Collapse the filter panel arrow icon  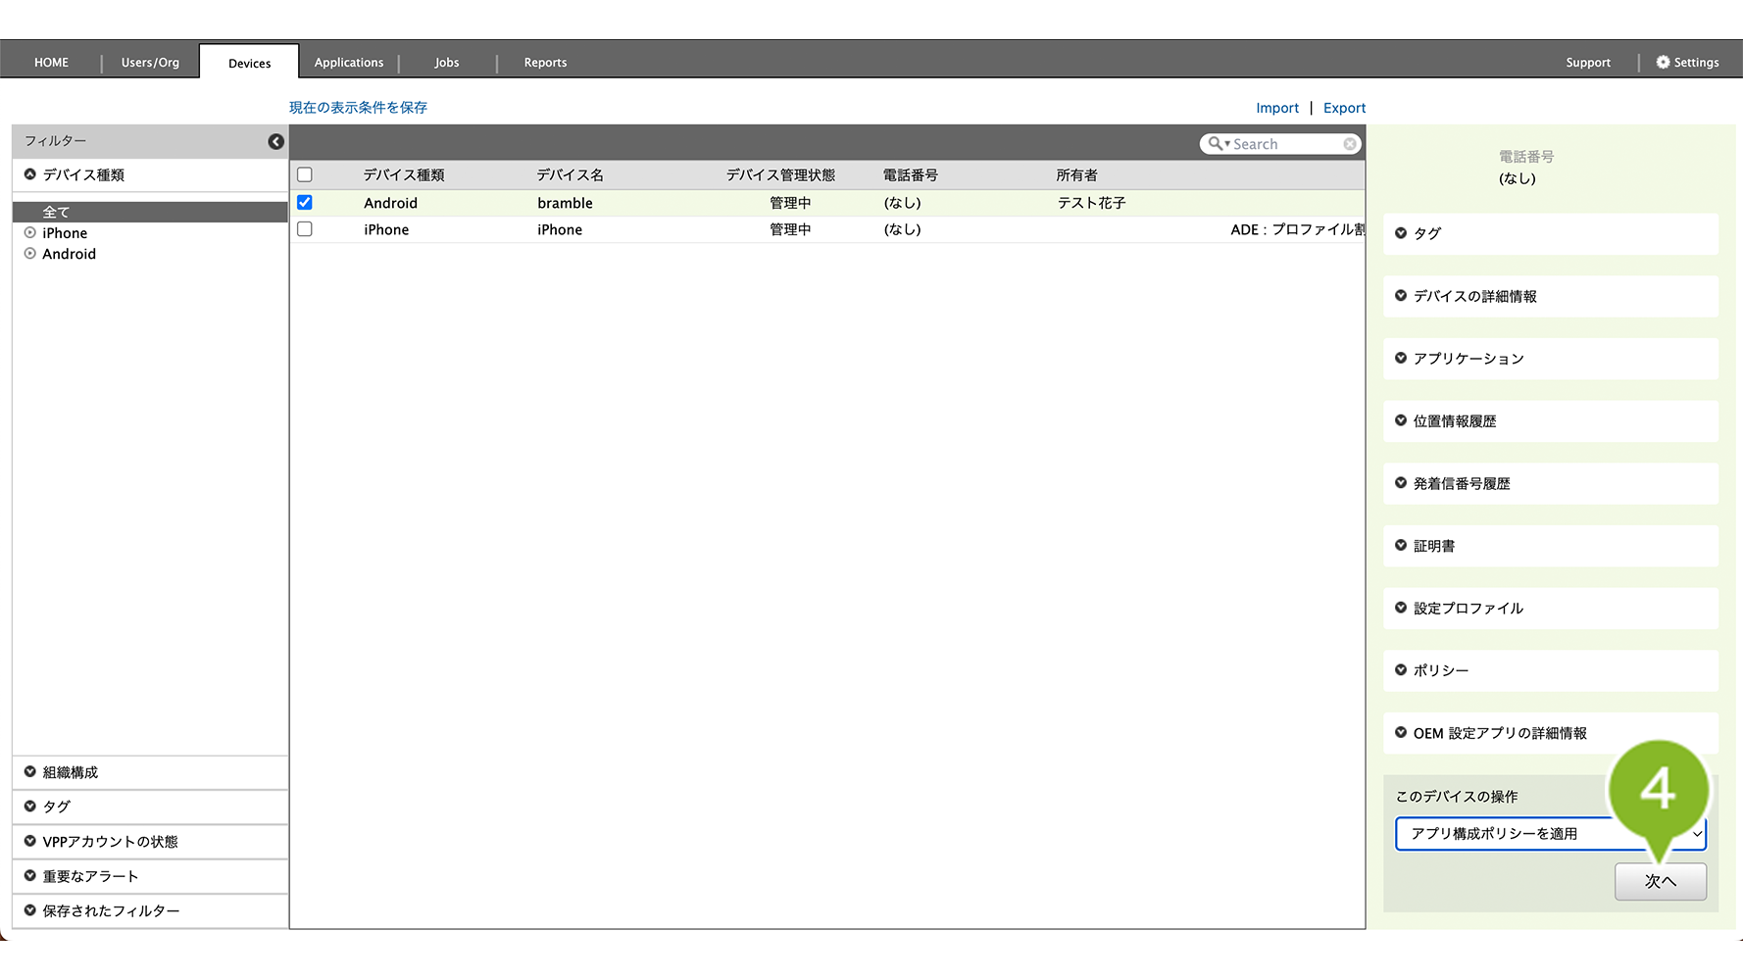point(276,142)
